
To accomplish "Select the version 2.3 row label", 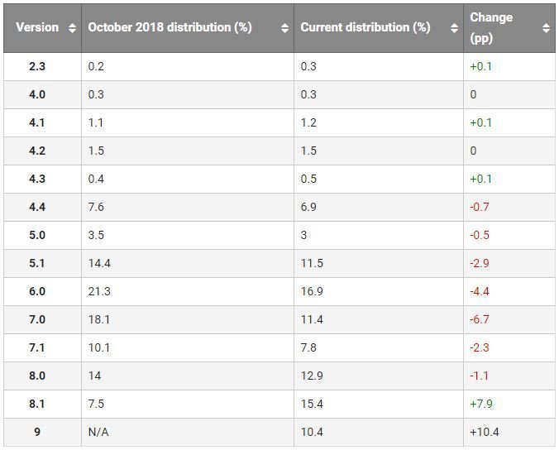I will [x=36, y=66].
